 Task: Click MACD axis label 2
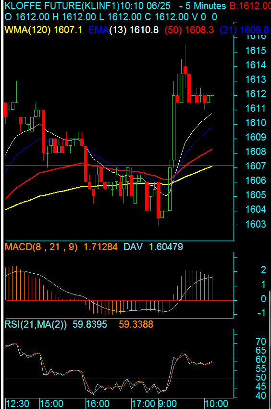click(x=263, y=270)
